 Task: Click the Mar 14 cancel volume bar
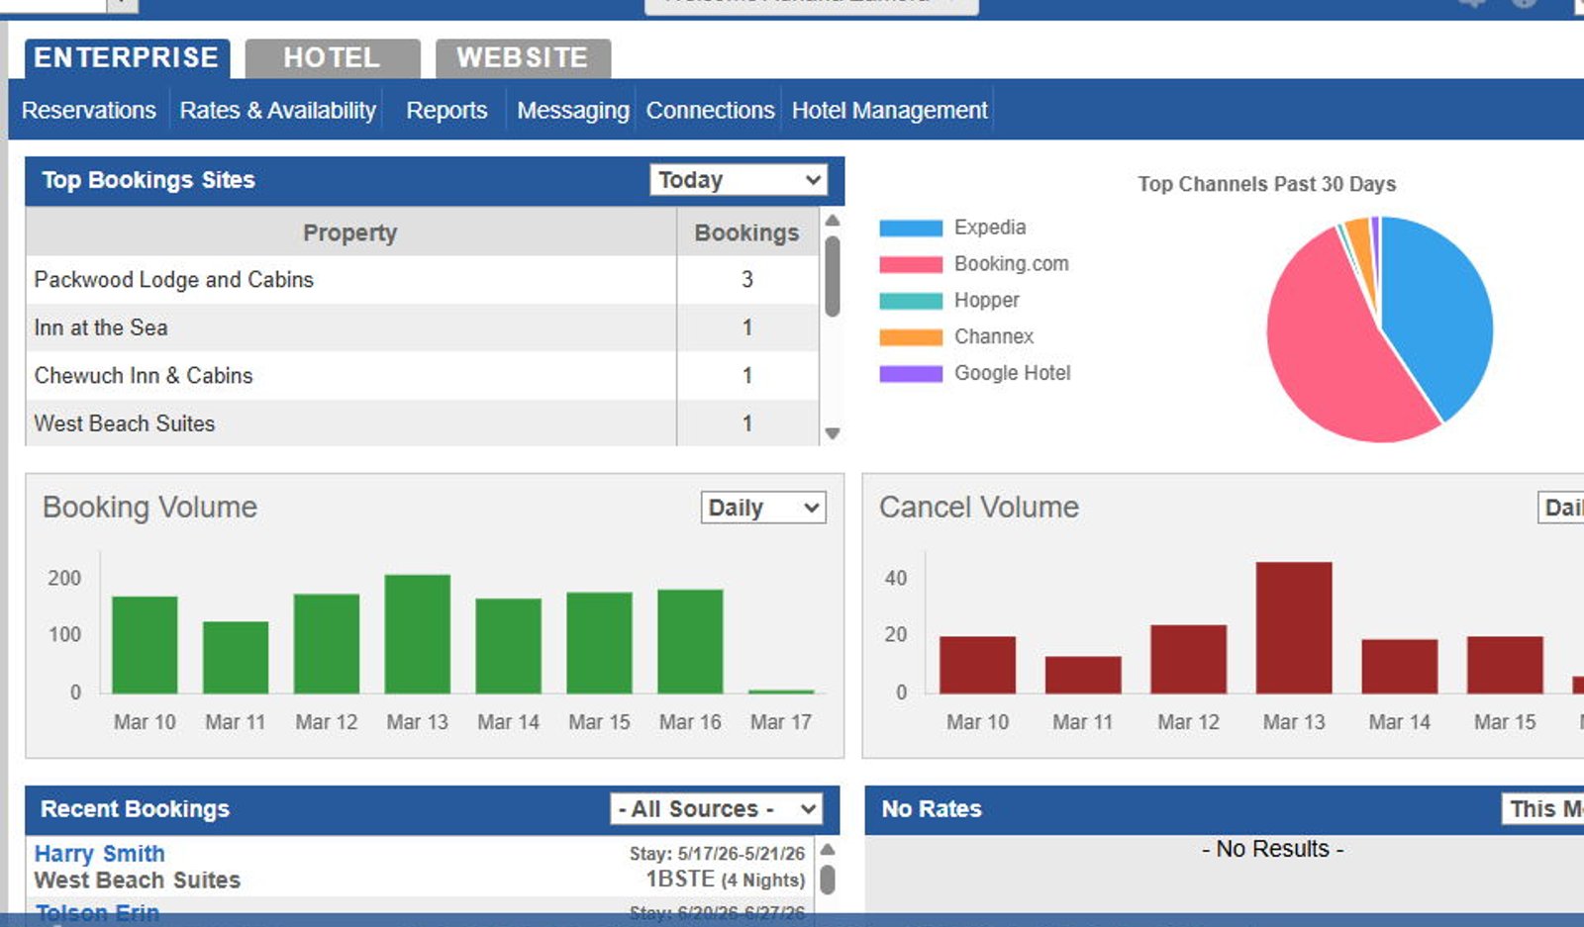click(x=1400, y=666)
